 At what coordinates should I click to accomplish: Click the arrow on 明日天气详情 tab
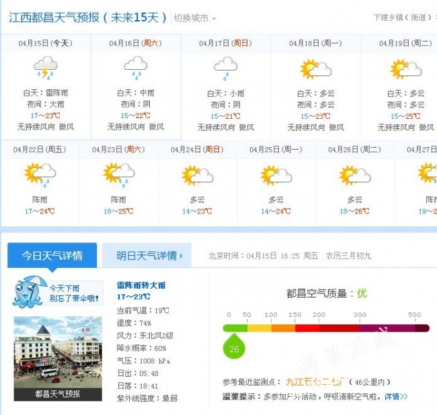pos(181,255)
